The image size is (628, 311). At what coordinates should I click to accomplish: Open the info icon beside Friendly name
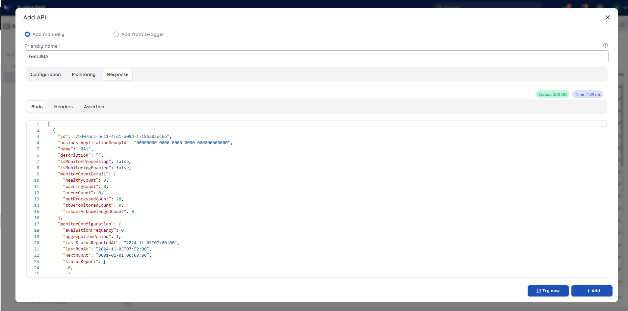point(605,45)
